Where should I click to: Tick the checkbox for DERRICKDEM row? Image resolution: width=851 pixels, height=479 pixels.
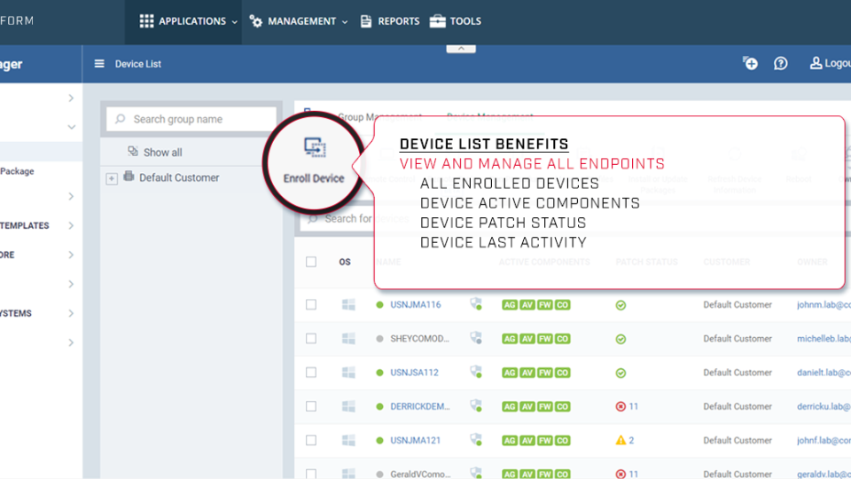[x=311, y=406]
